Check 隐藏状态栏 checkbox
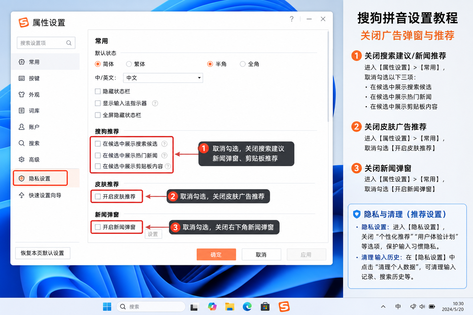This screenshot has height=315, width=473. pos(98,91)
